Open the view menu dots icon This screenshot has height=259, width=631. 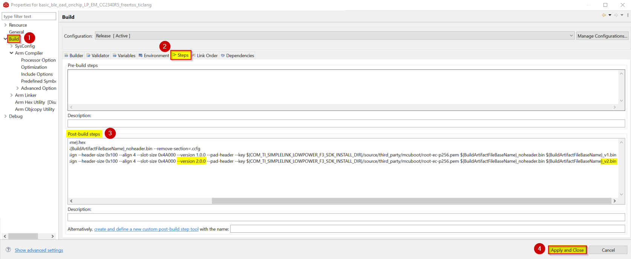coord(628,15)
